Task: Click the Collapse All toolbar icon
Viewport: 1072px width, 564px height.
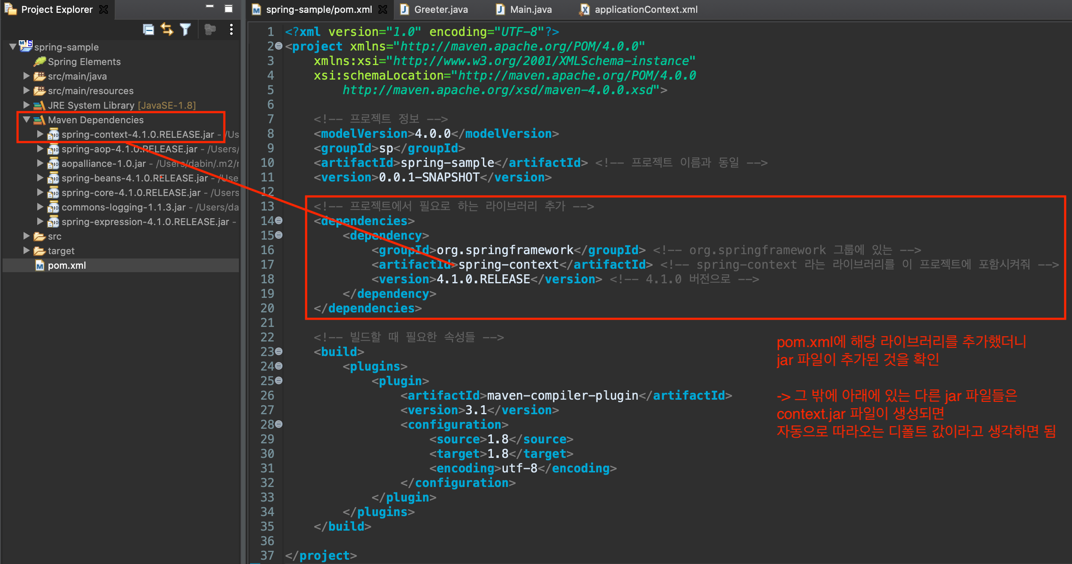Action: click(x=148, y=29)
